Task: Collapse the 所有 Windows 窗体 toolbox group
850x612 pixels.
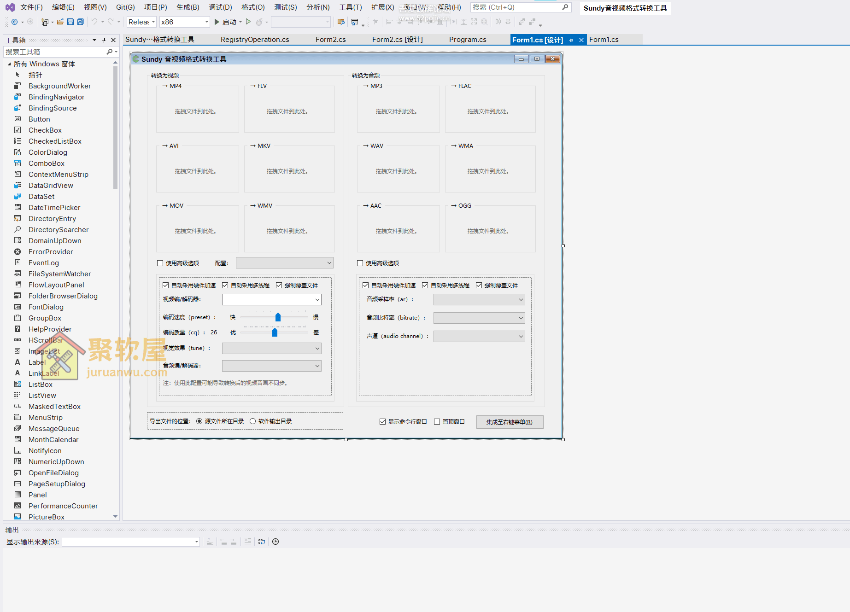Action: 9,64
